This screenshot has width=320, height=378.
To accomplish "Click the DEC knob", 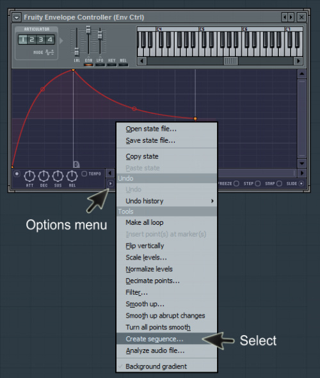I will 44,176.
